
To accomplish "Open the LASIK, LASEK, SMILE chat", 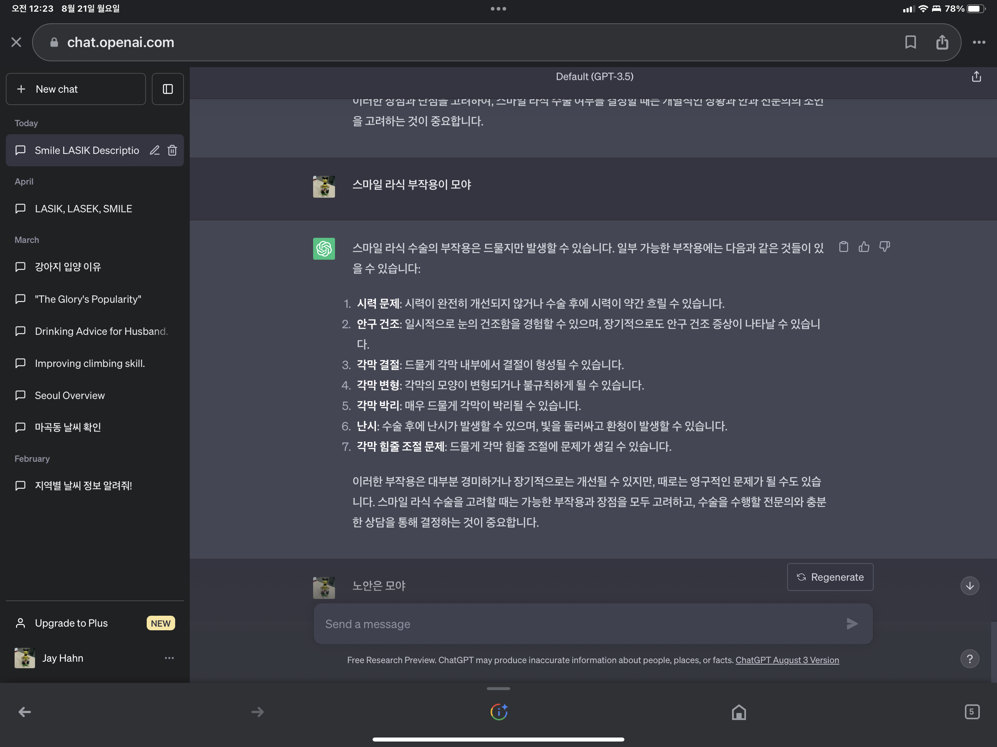I will pos(83,209).
